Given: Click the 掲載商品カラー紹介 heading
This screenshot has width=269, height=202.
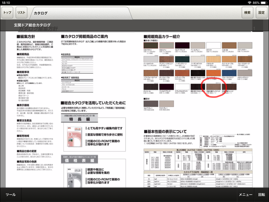Looking at the screenshot, I should pos(162,37).
